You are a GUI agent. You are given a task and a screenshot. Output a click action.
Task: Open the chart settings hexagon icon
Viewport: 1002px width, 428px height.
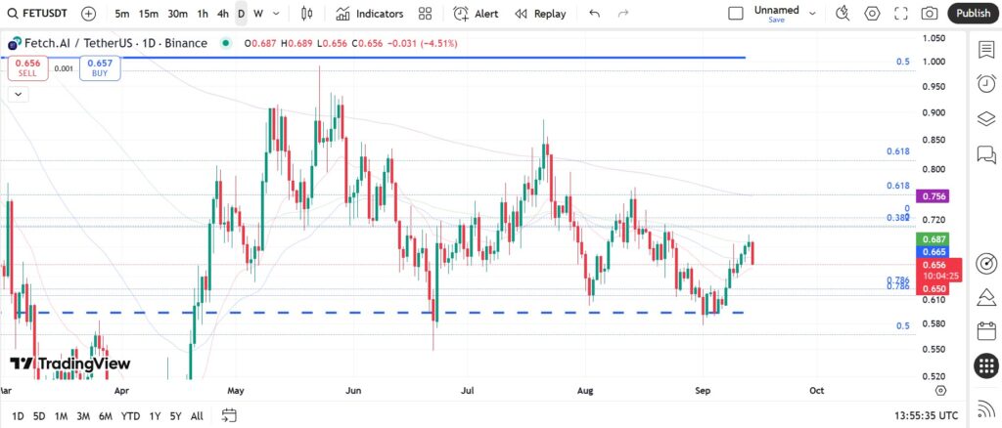(872, 14)
